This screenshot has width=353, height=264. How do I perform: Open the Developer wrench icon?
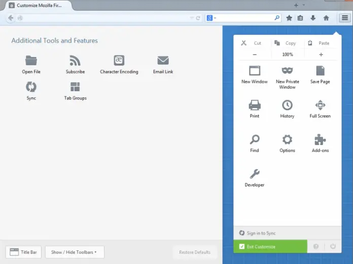tap(255, 174)
